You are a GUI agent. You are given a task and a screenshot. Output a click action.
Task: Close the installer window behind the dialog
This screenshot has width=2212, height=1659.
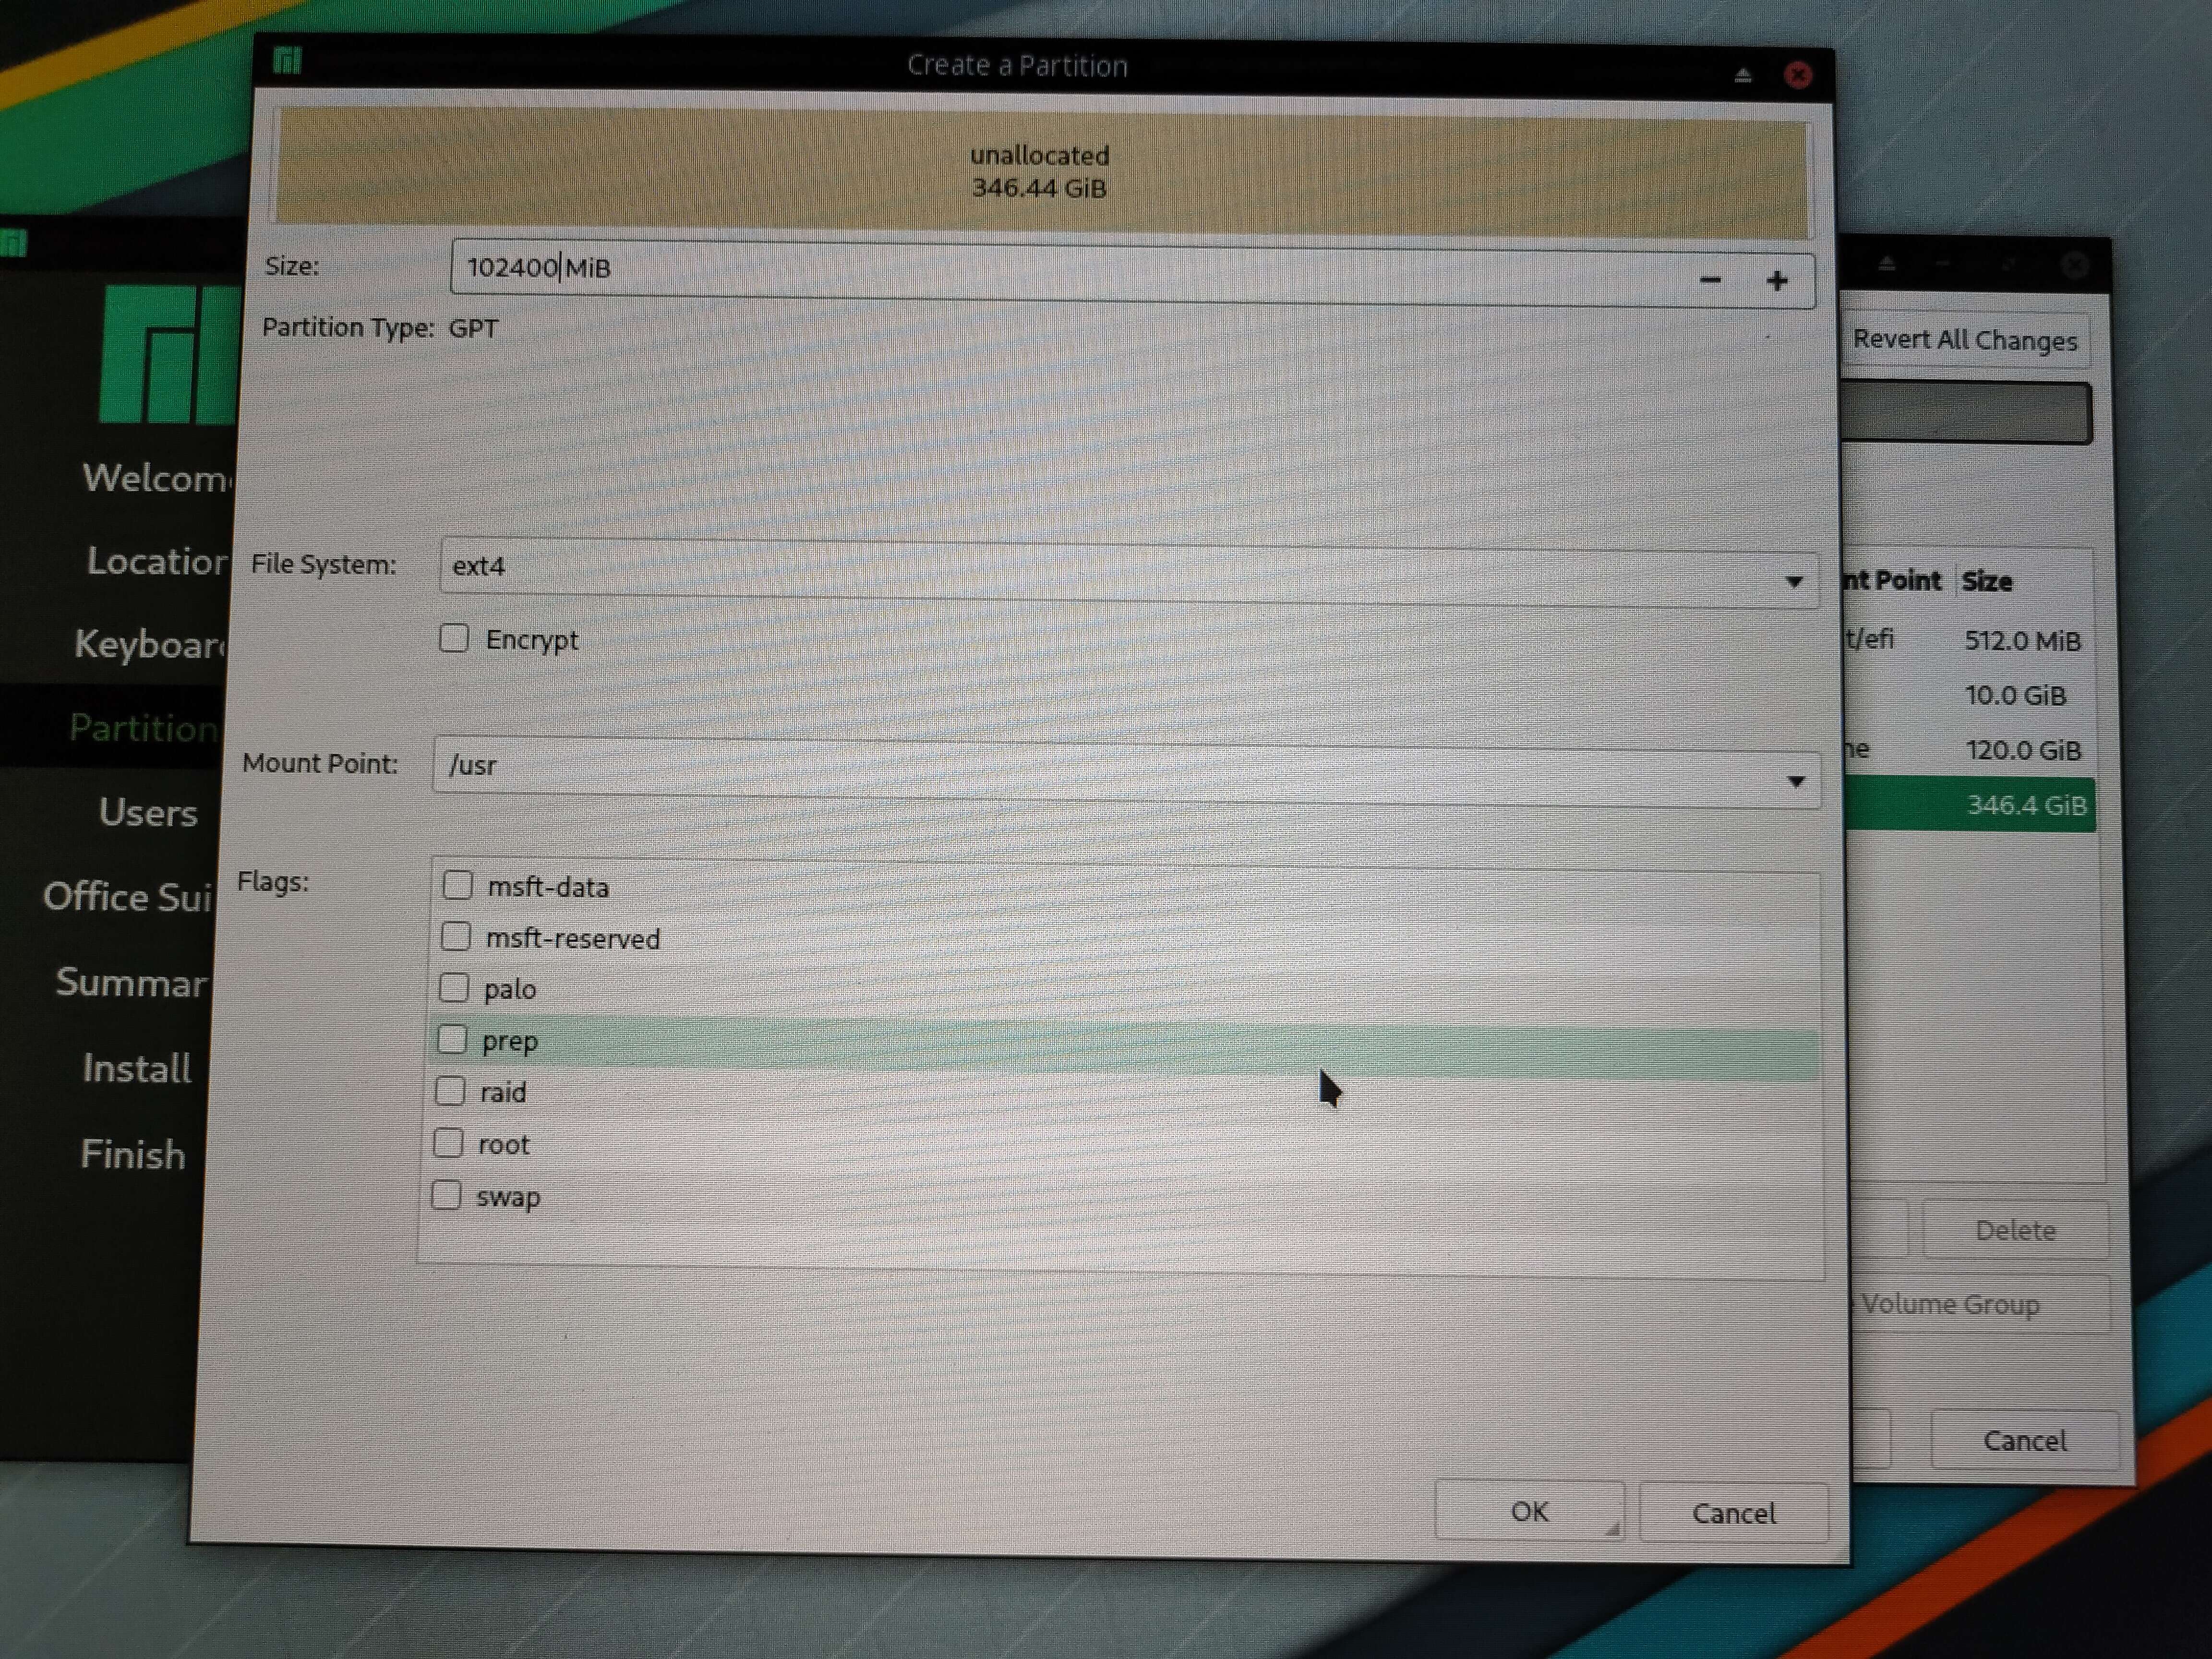(x=2075, y=264)
